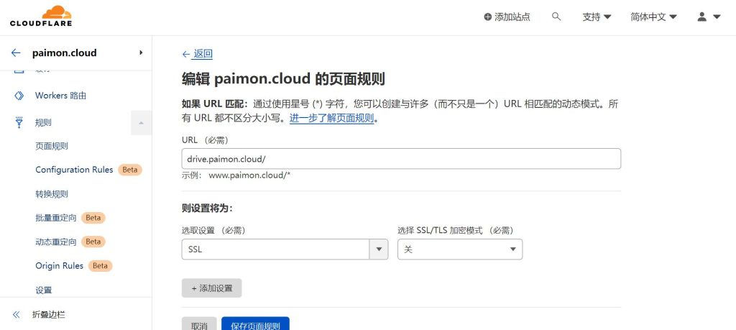Open the 进一步了解页面规则 link

click(331, 119)
